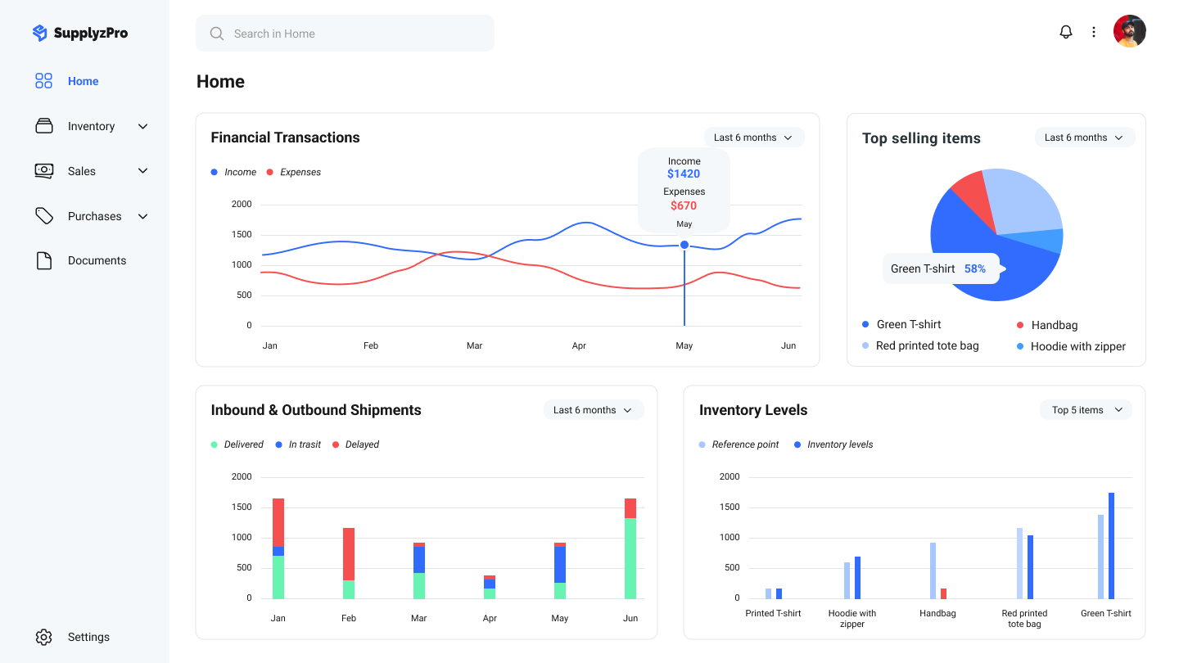Expand the Purchases submenu chevron
This screenshot has width=1179, height=663.
click(143, 216)
